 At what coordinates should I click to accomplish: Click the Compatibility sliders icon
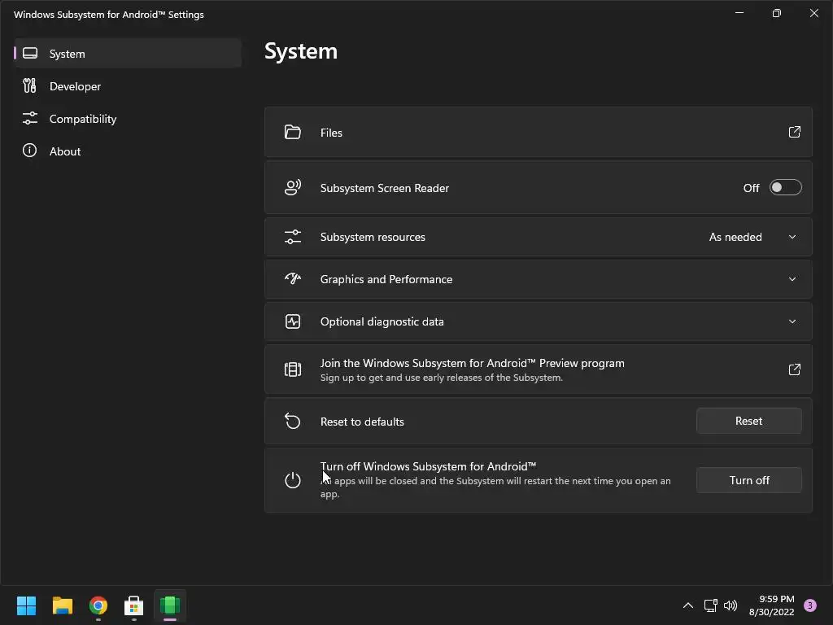[x=30, y=118]
